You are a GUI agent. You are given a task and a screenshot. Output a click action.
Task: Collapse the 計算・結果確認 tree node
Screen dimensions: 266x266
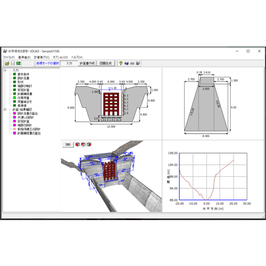[5, 110]
